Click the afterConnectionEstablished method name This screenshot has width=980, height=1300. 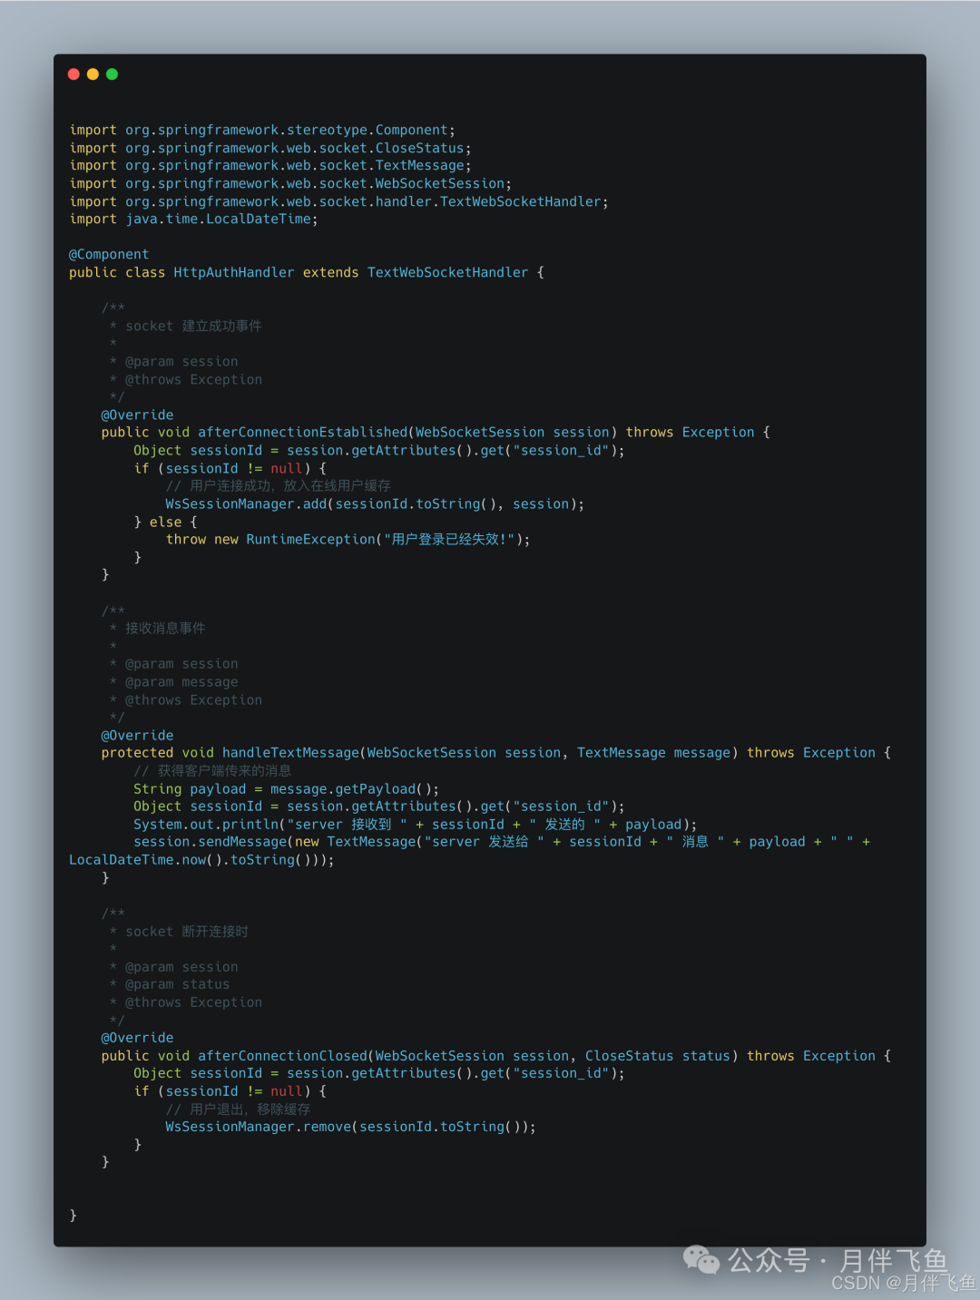click(303, 433)
